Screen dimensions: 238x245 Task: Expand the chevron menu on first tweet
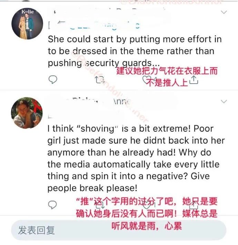coord(224,12)
